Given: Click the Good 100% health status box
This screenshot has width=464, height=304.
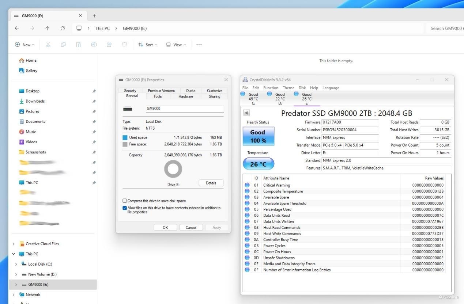Looking at the screenshot, I should pos(258,136).
